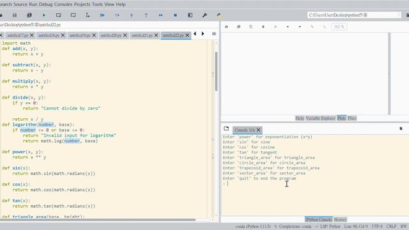The image size is (409, 230).
Task: Click the UTF-8 encoding status entry
Action: click(x=377, y=226)
